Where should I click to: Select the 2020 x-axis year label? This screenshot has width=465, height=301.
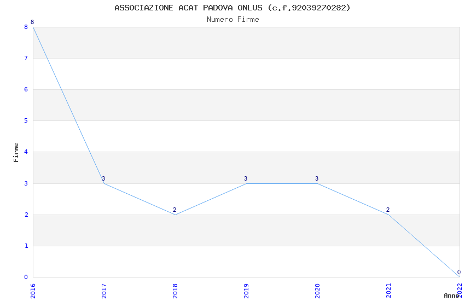(x=317, y=291)
